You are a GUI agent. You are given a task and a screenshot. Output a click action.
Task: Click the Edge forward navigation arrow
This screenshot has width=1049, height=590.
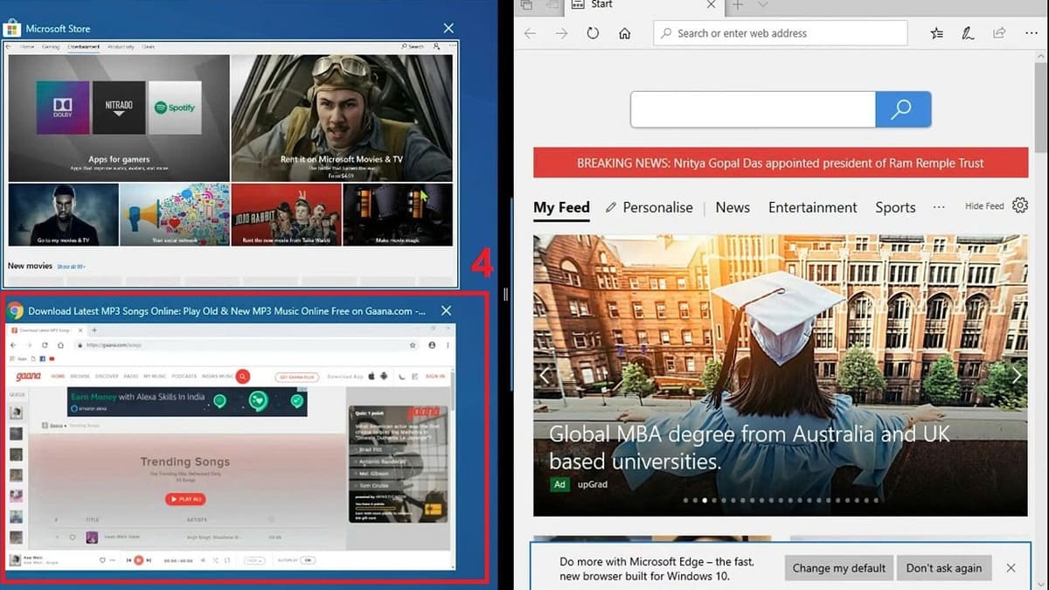pos(561,33)
